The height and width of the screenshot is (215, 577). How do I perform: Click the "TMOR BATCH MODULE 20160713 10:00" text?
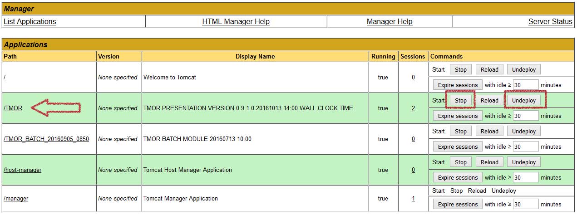pyautogui.click(x=197, y=139)
